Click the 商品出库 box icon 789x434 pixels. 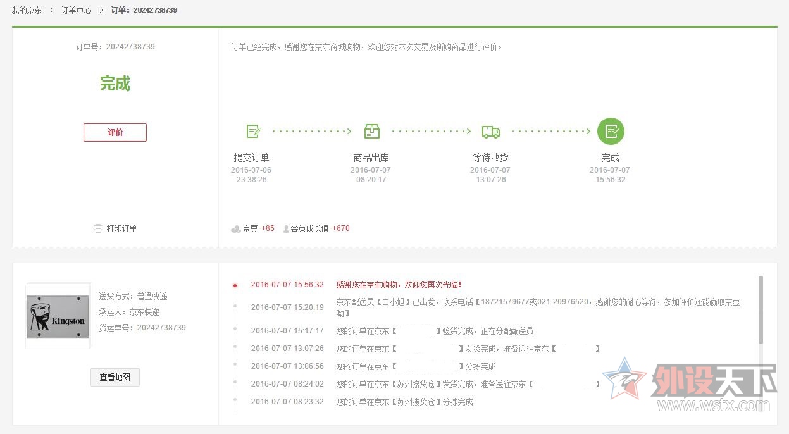372,131
